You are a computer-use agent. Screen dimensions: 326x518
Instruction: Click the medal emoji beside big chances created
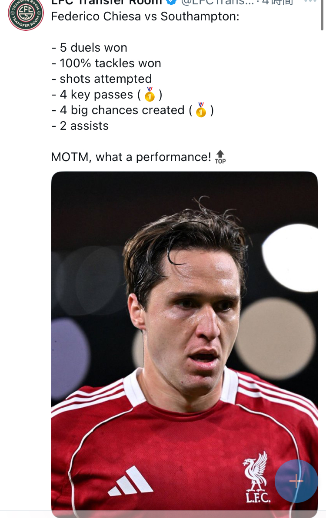coord(200,110)
